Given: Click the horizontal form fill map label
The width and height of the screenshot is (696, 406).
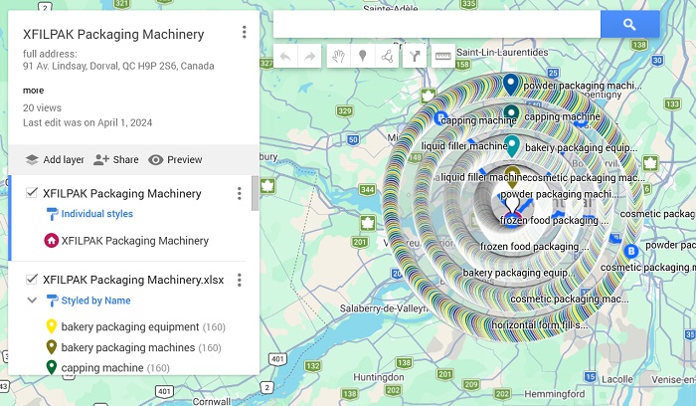Looking at the screenshot, I should (540, 324).
